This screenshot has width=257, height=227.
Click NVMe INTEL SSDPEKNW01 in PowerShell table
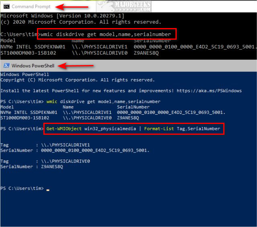click(29, 112)
